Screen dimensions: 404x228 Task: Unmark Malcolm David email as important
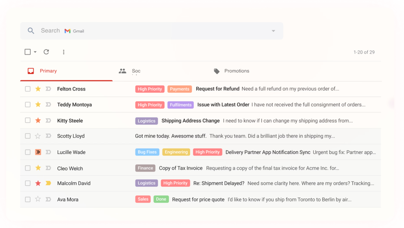(x=48, y=183)
